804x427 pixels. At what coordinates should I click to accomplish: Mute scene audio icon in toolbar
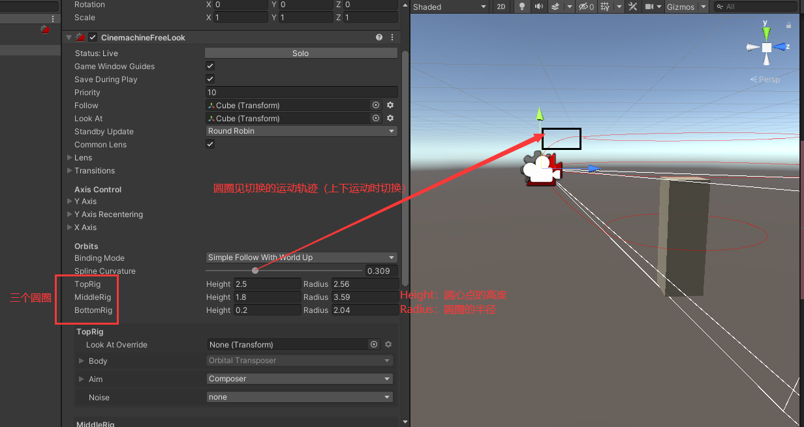click(x=539, y=7)
